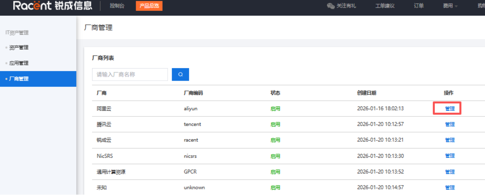Focus the 请输入厂商名称 search field

[x=130, y=74]
